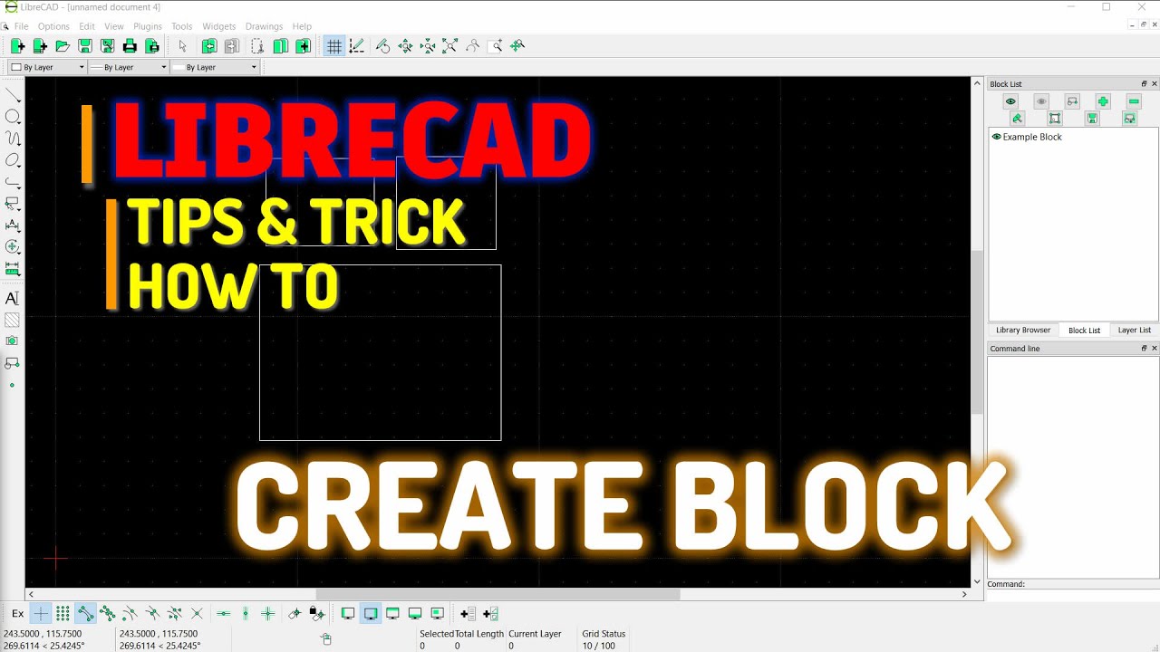Open the Plugins menu

[x=148, y=26]
